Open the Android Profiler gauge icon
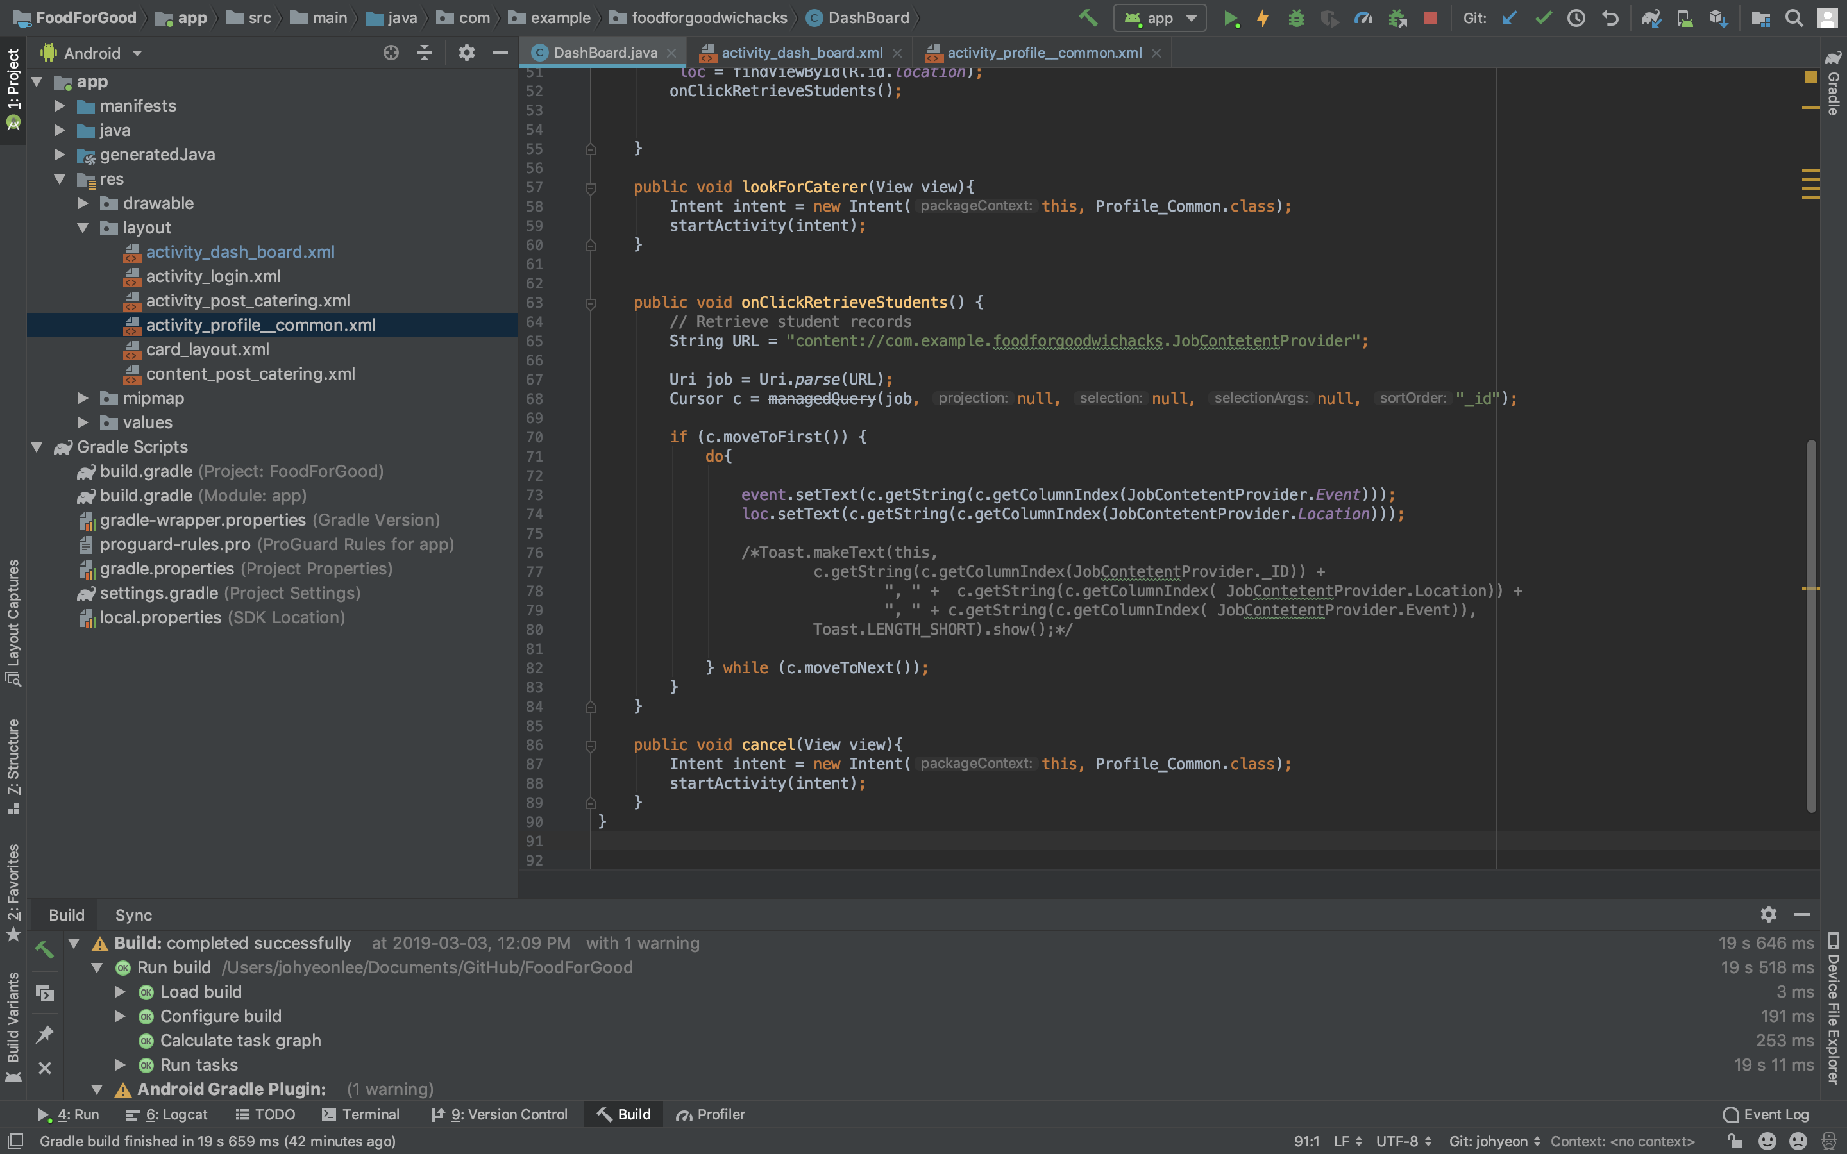 coord(1363,19)
